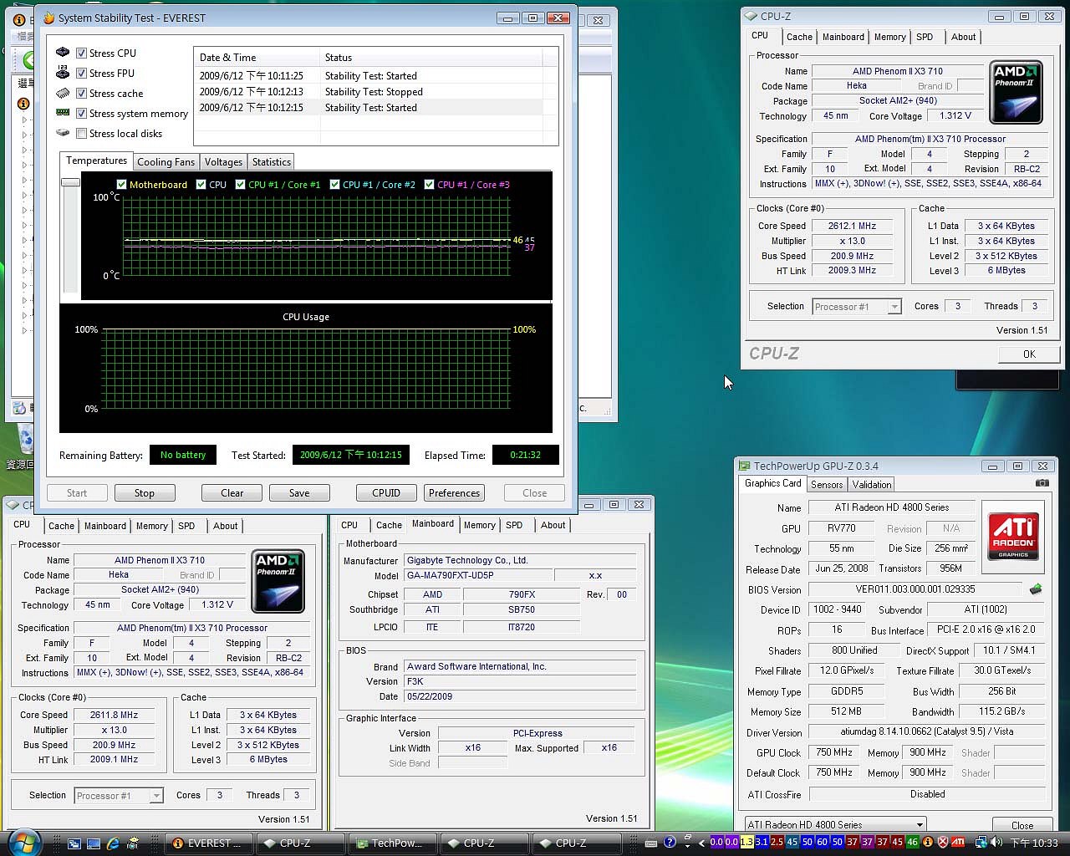Click the ATI Catalyst tray icon

tap(958, 843)
